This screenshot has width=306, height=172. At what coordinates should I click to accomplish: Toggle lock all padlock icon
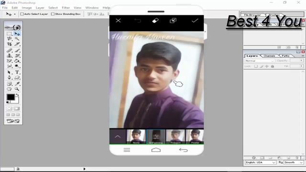coord(273,66)
